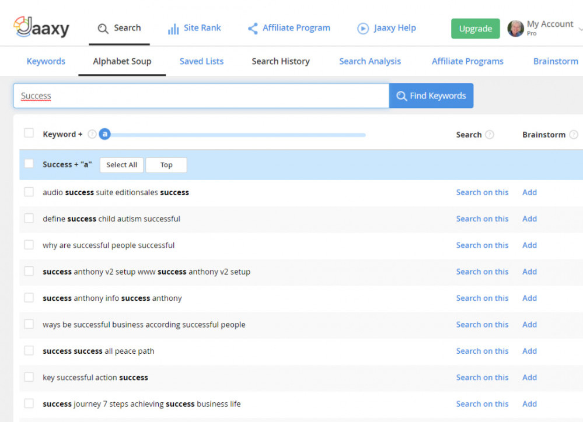The width and height of the screenshot is (583, 422).
Task: Check the 'success anthony info' row checkbox
Action: click(29, 297)
